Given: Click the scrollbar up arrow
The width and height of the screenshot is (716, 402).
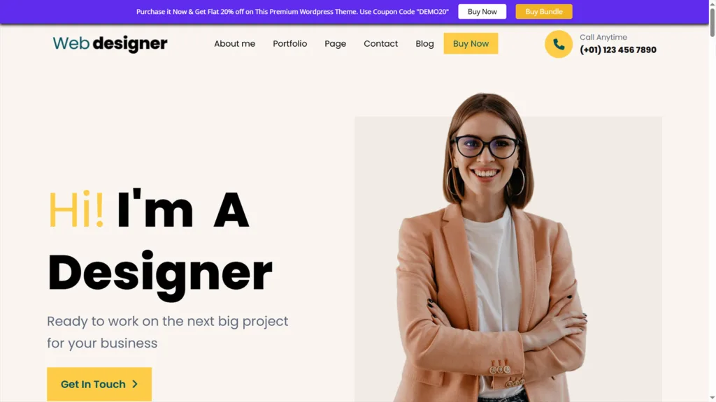Looking at the screenshot, I should point(713,3).
